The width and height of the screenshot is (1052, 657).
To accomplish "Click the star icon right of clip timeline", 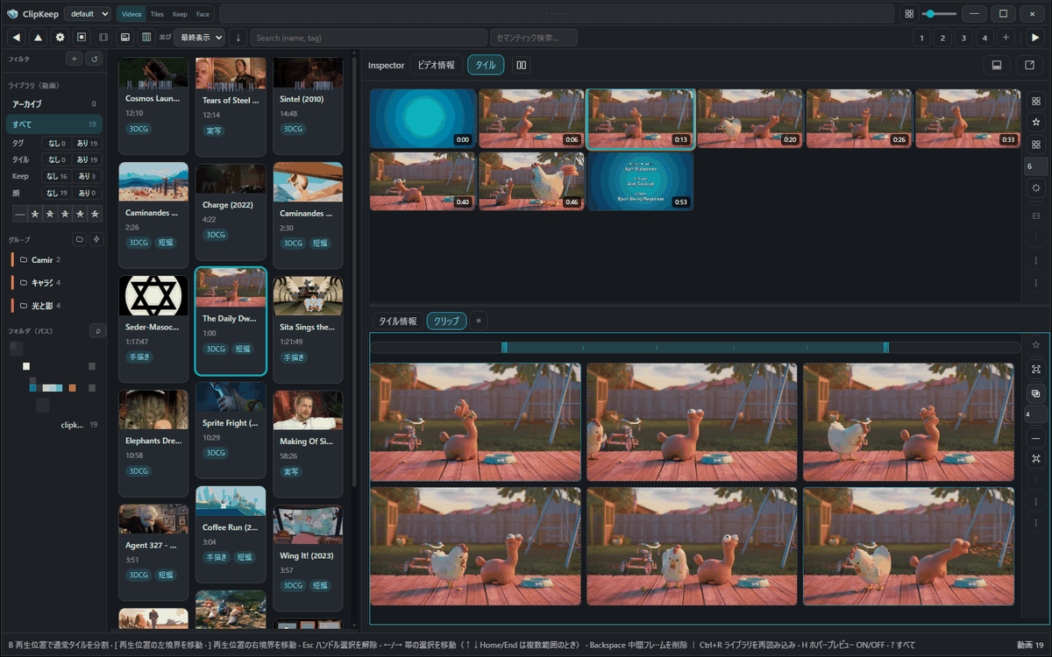I will pos(1036,345).
